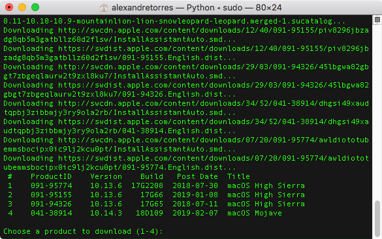Viewport: 382px width, 239px height.
Task: Click build number 17G66
Action: click(x=151, y=195)
